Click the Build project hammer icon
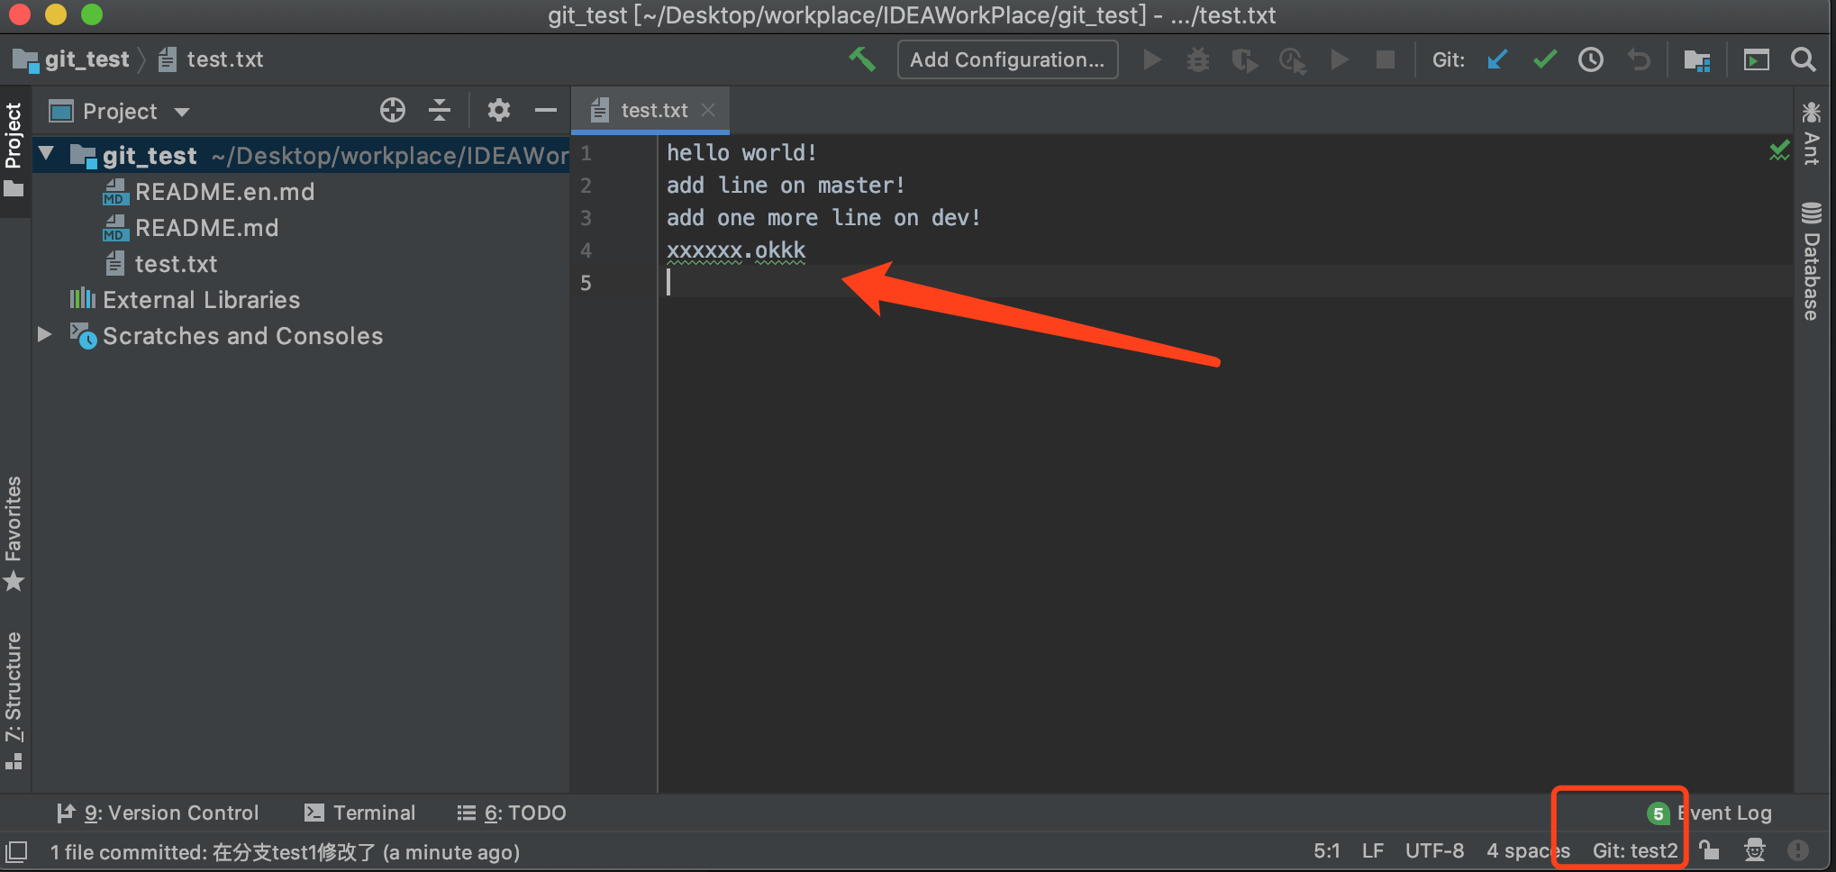Image resolution: width=1836 pixels, height=872 pixels. (x=862, y=59)
